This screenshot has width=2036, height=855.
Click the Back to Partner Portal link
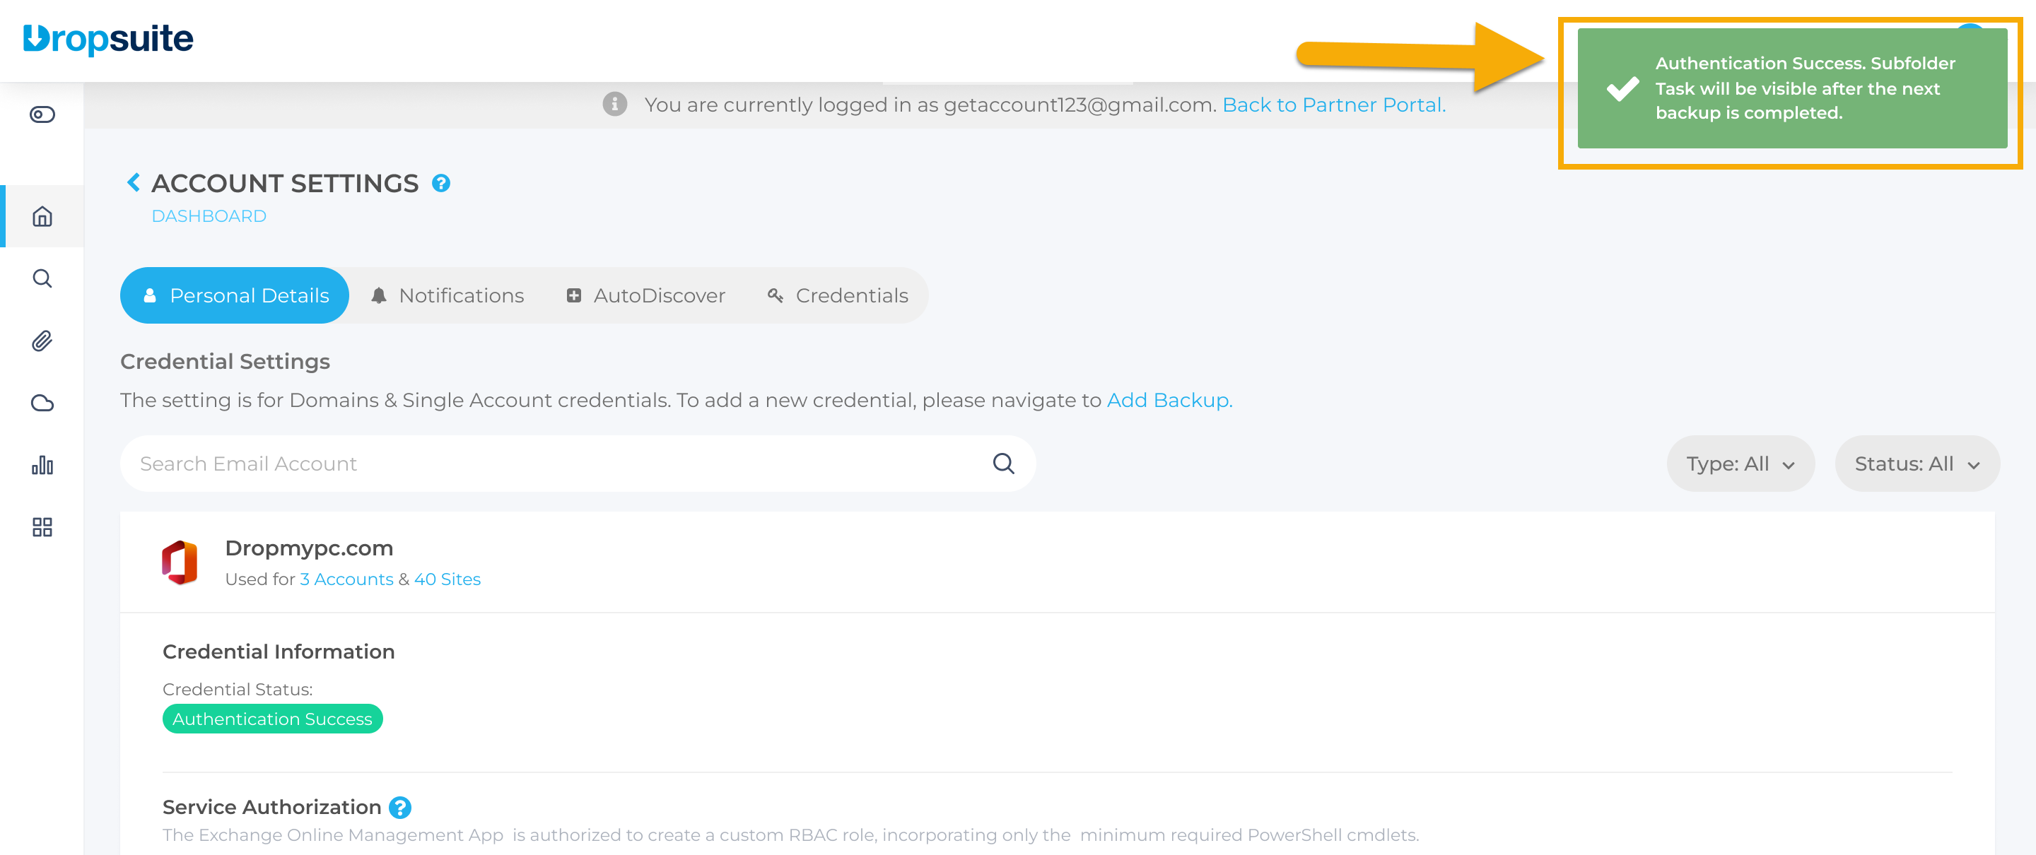(1333, 105)
